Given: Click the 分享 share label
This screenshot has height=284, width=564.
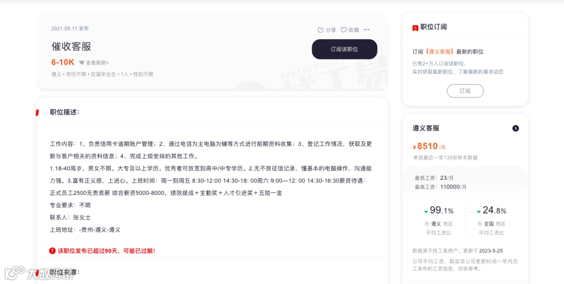Looking at the screenshot, I should 331,30.
